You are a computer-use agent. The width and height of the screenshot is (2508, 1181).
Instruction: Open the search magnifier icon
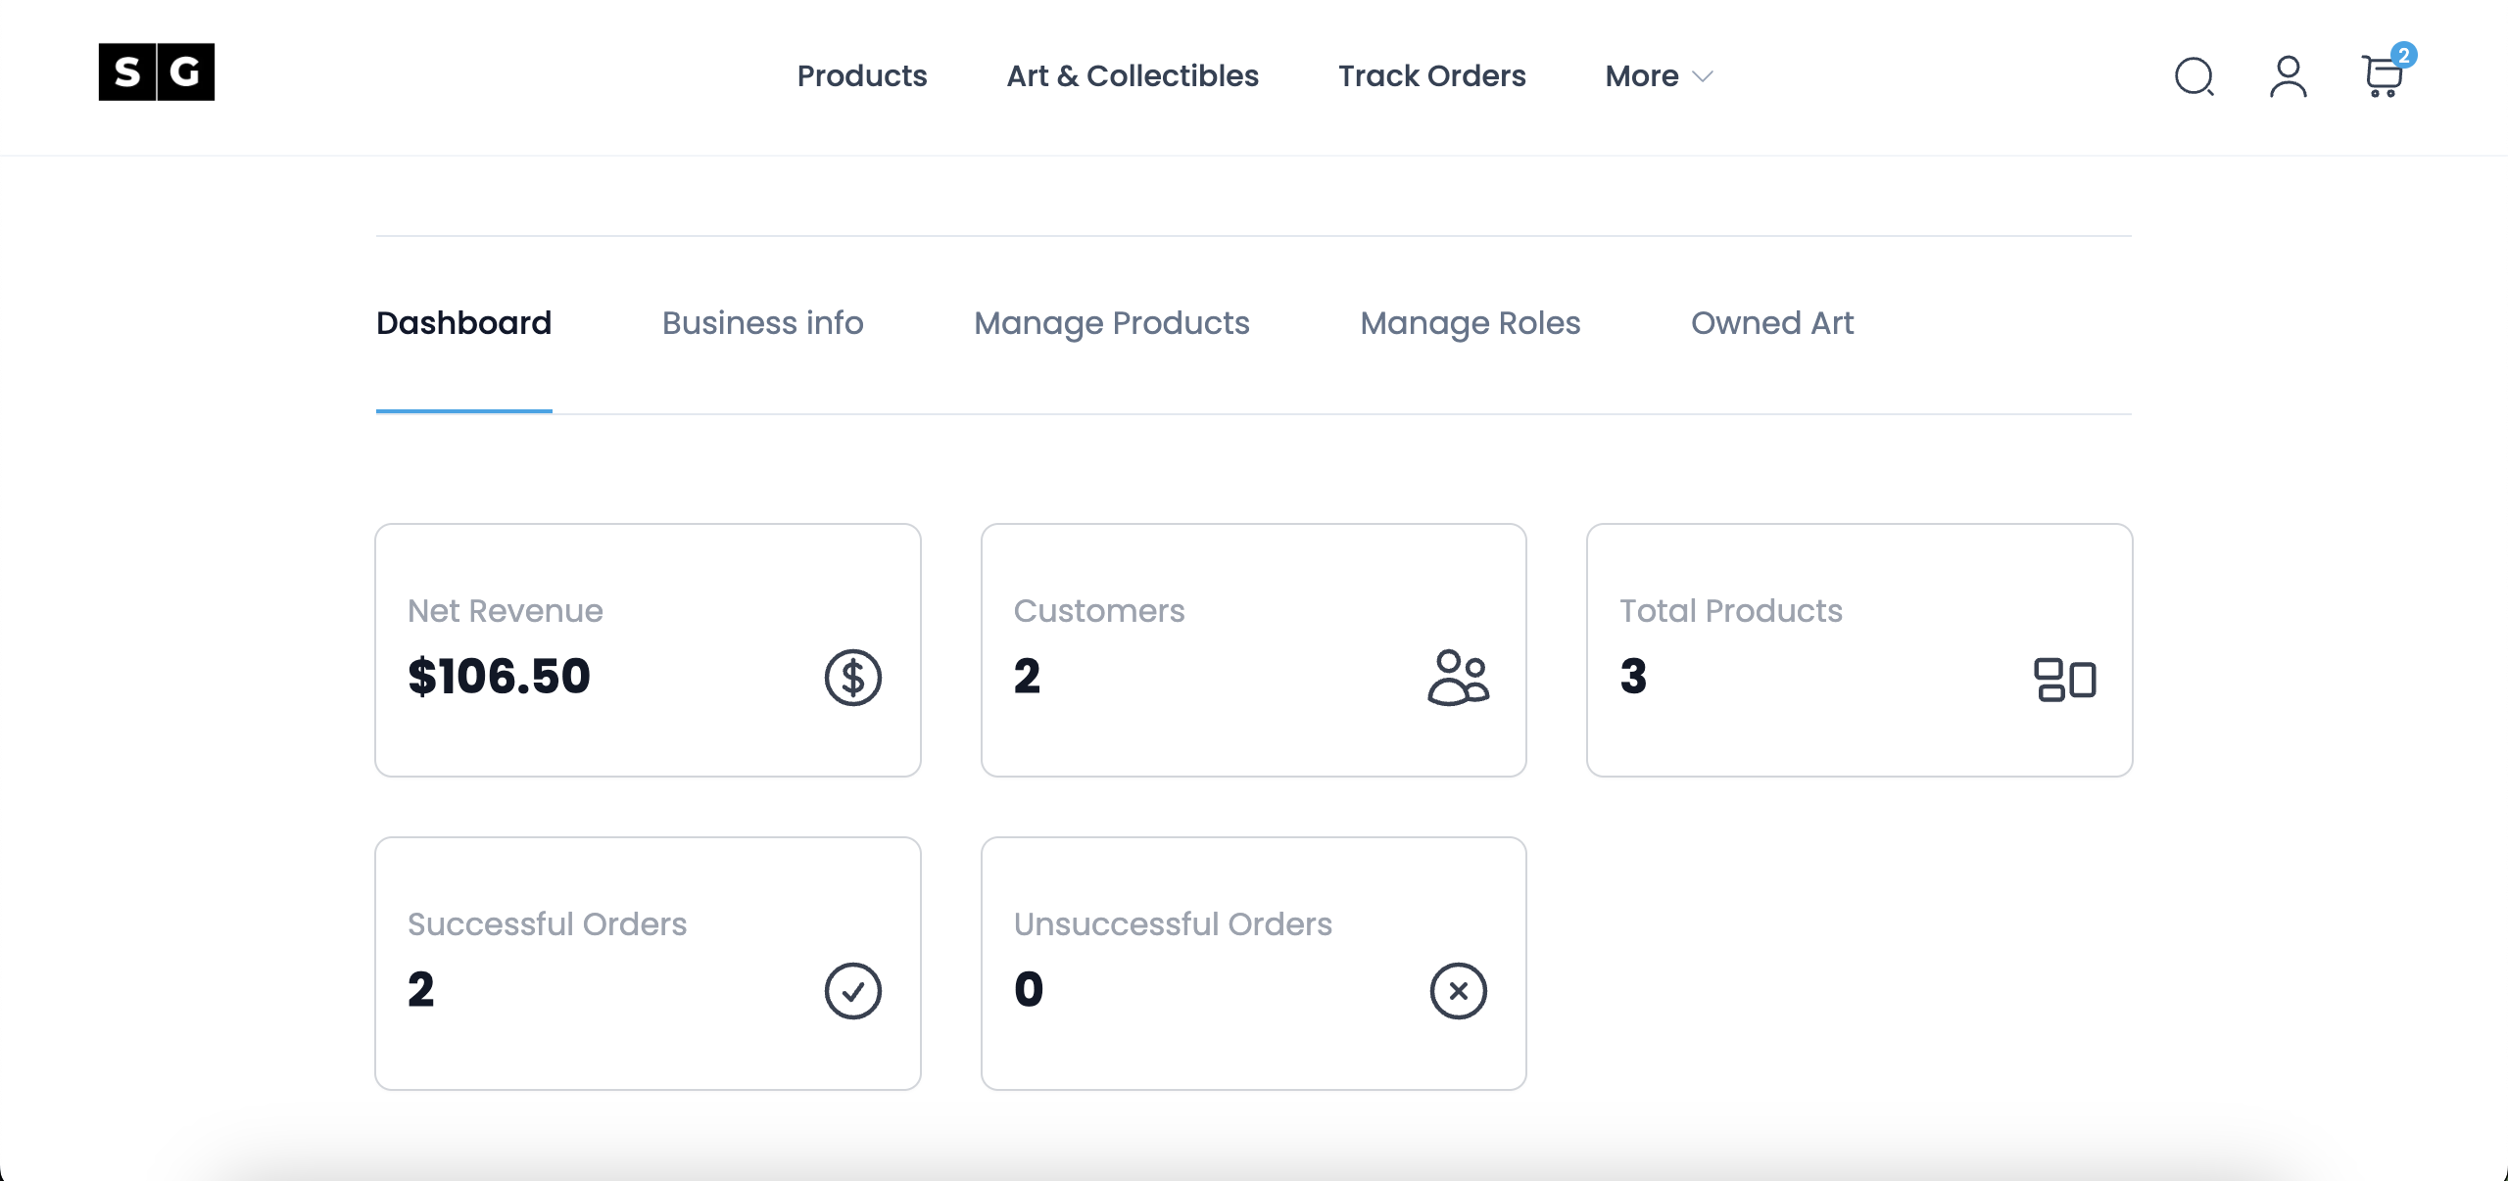click(2194, 76)
